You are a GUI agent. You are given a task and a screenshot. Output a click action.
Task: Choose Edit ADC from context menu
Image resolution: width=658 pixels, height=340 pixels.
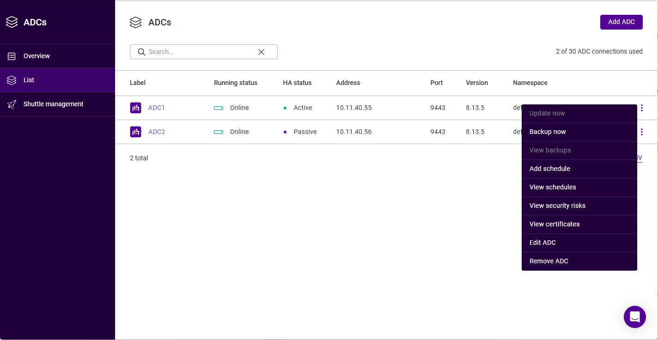coord(579,243)
